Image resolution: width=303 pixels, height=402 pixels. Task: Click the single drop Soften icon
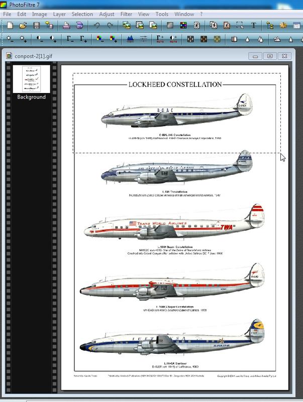pos(247,39)
